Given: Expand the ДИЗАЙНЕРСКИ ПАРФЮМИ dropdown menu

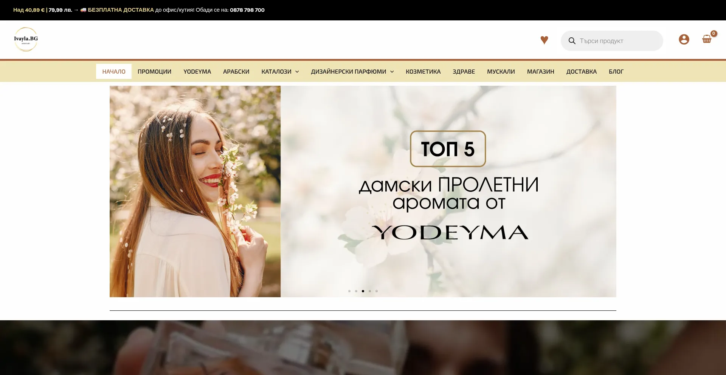Looking at the screenshot, I should pyautogui.click(x=352, y=71).
